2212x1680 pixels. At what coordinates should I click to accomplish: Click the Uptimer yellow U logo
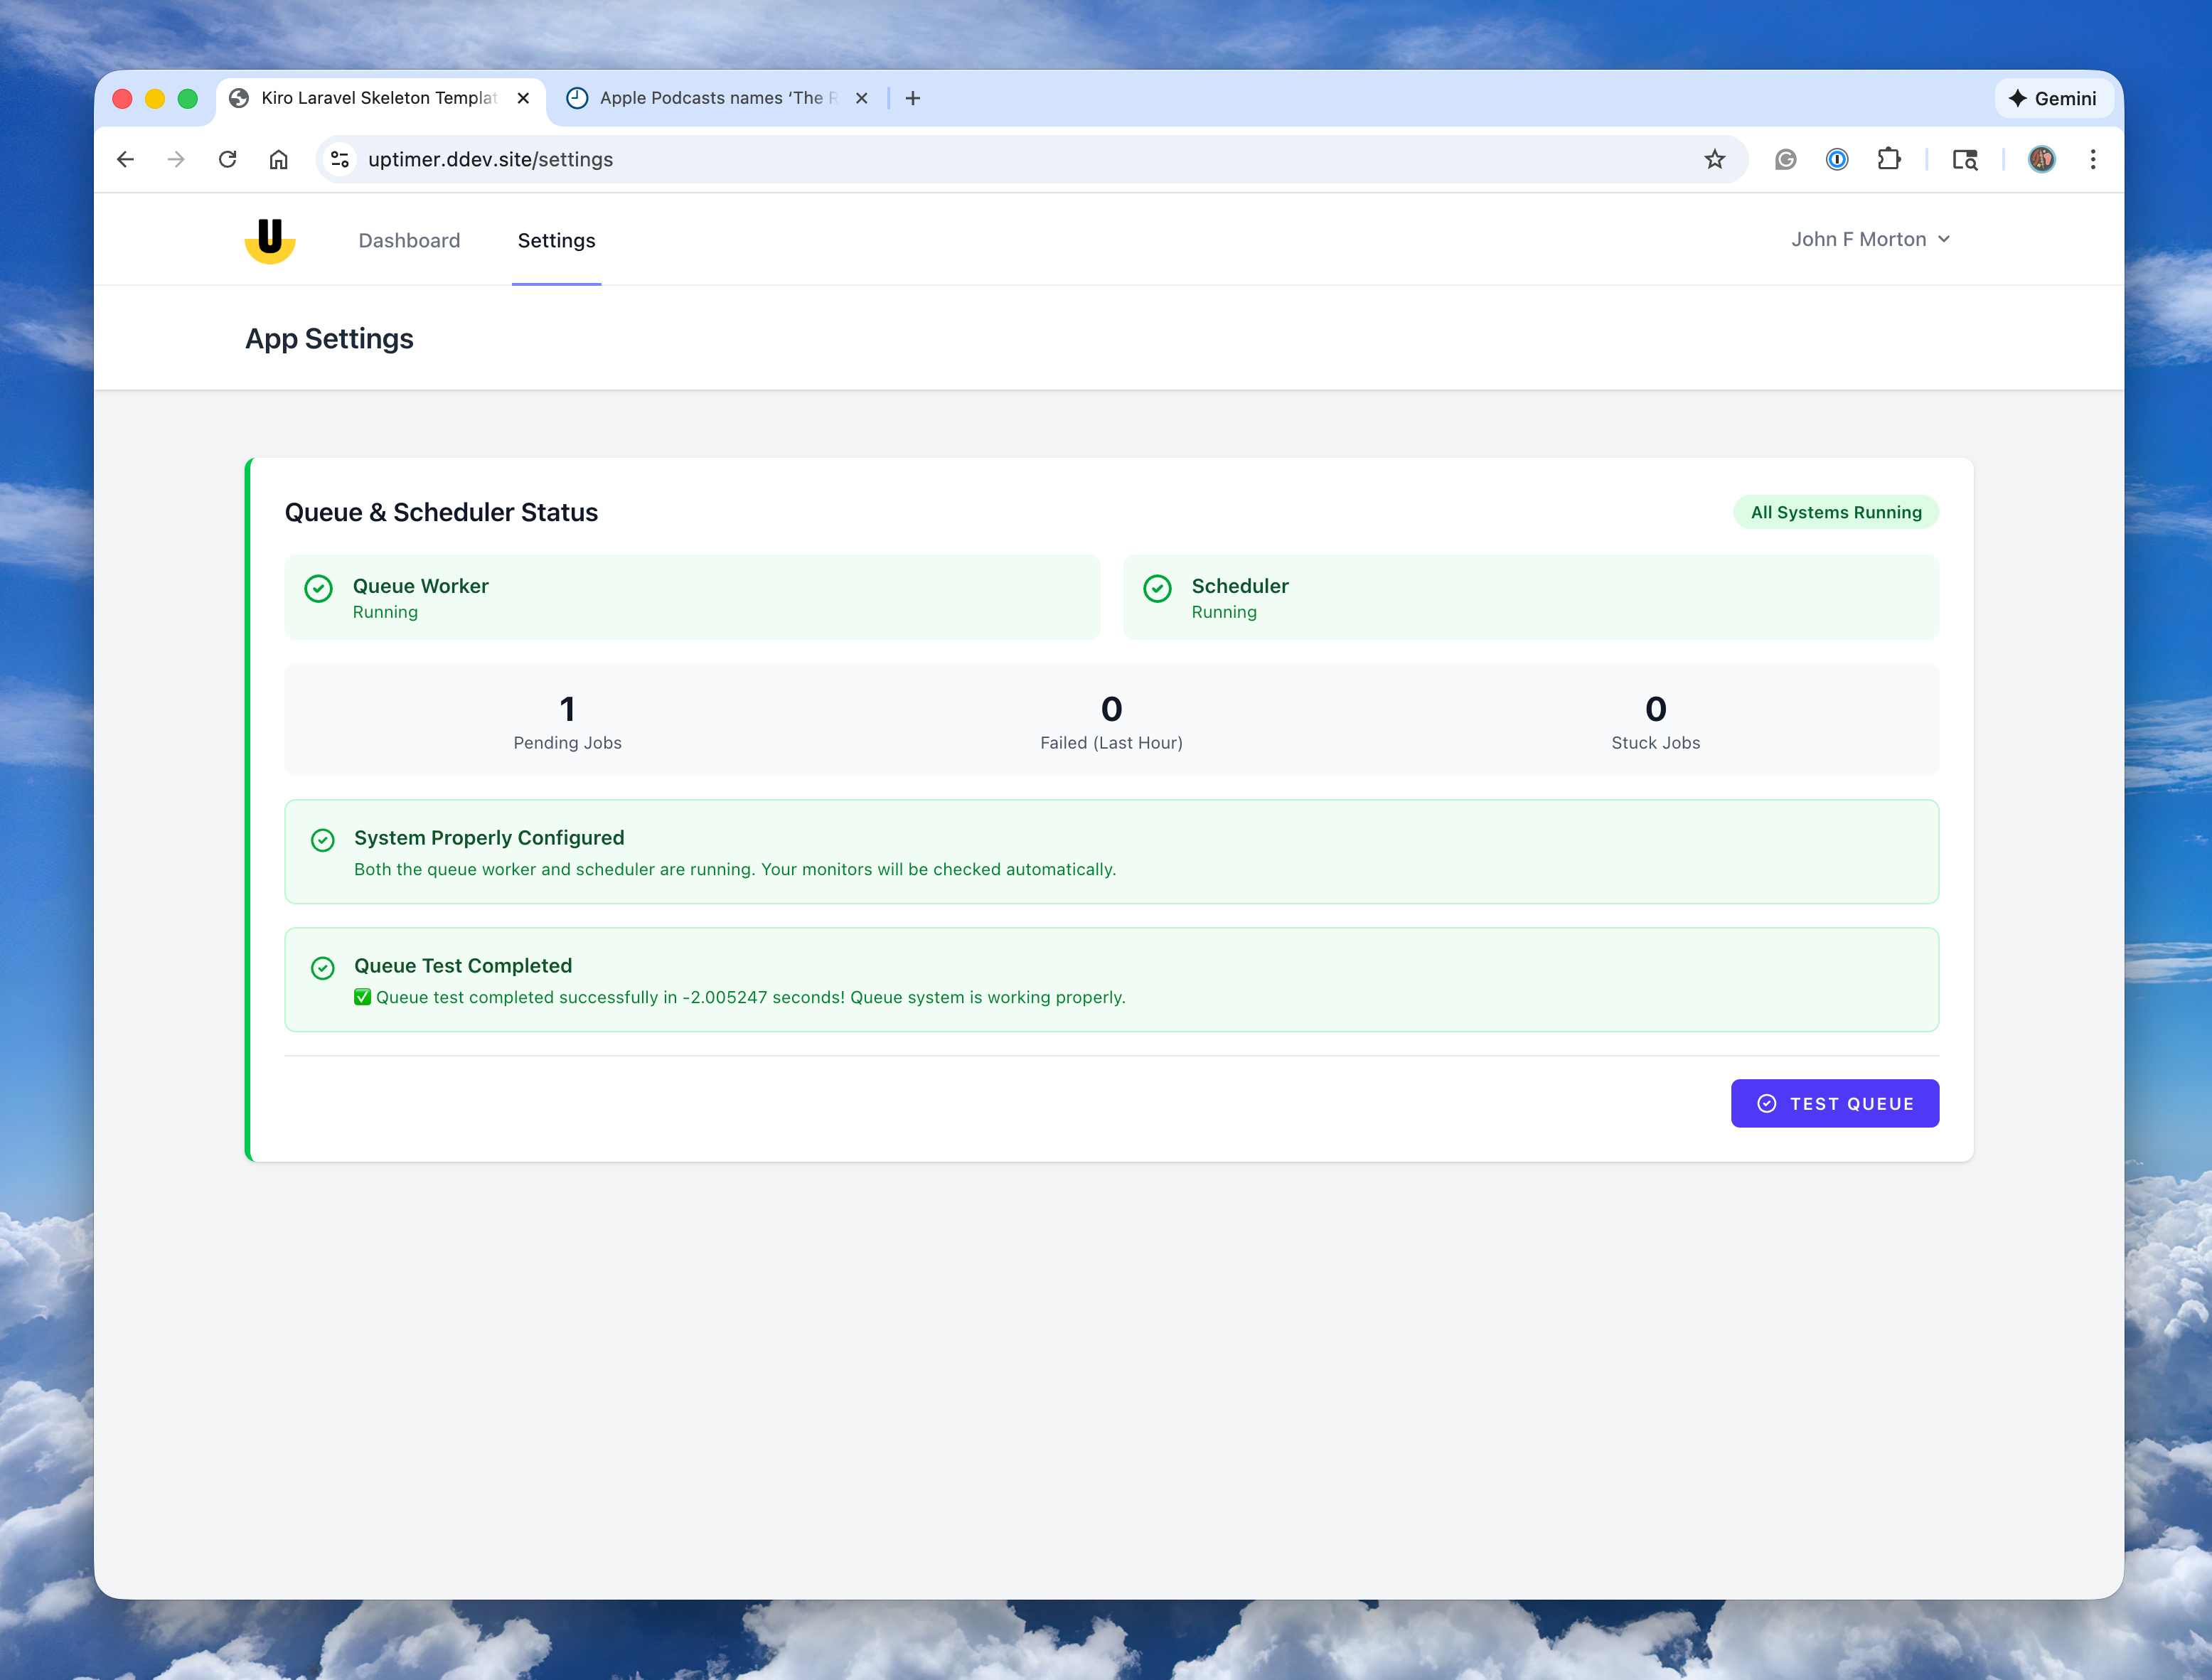(x=270, y=240)
